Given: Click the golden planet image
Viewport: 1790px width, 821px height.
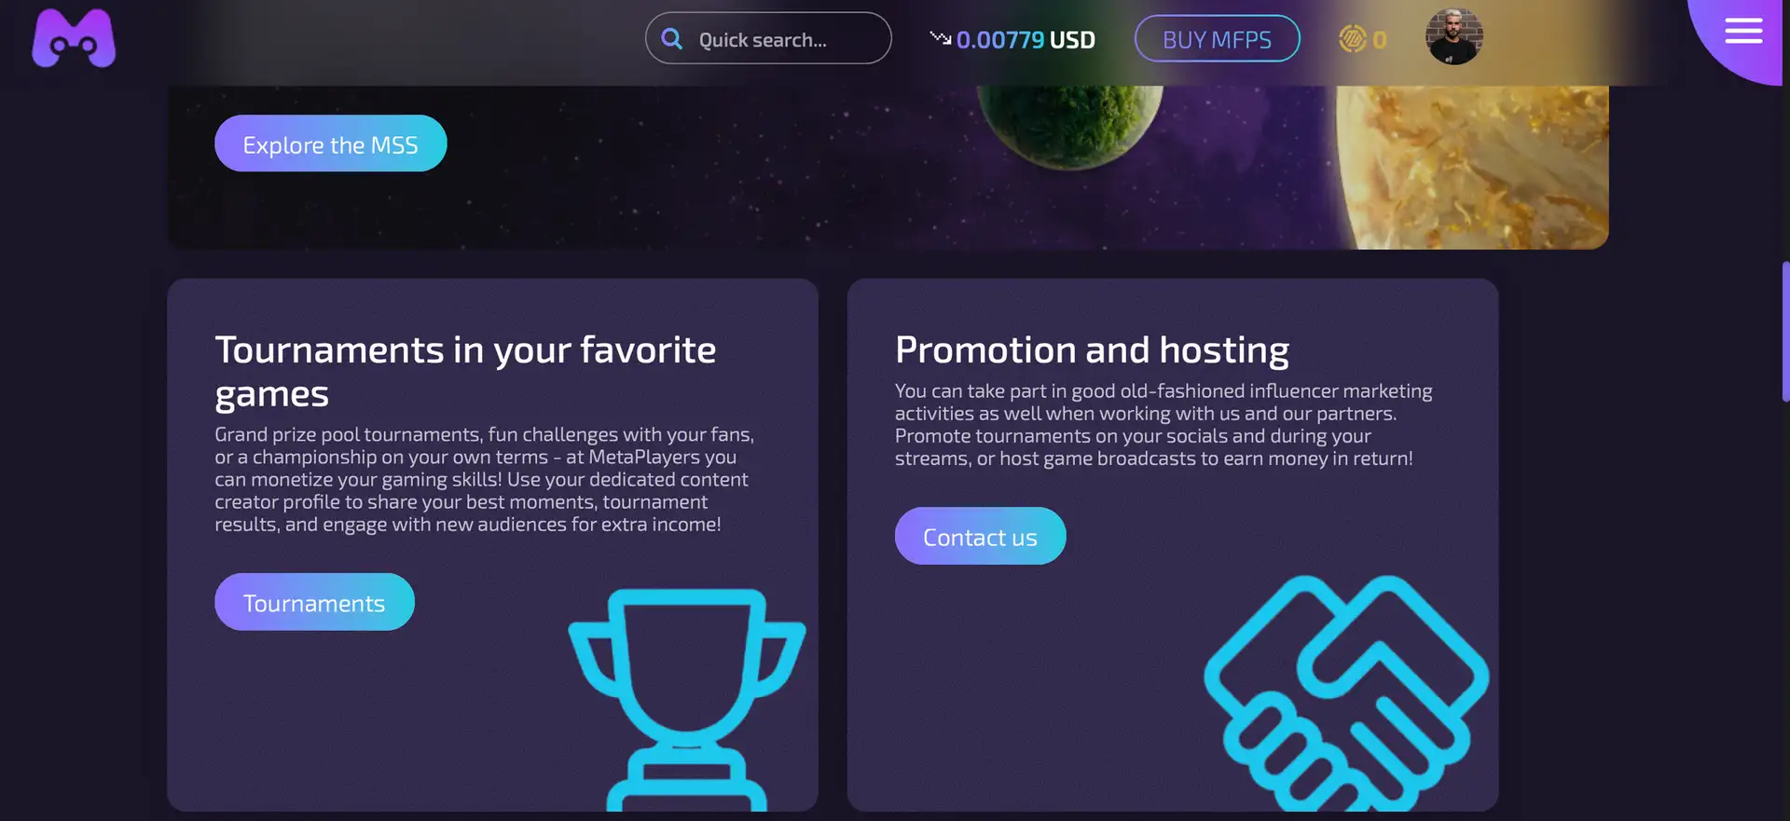Looking at the screenshot, I should pos(1473,168).
